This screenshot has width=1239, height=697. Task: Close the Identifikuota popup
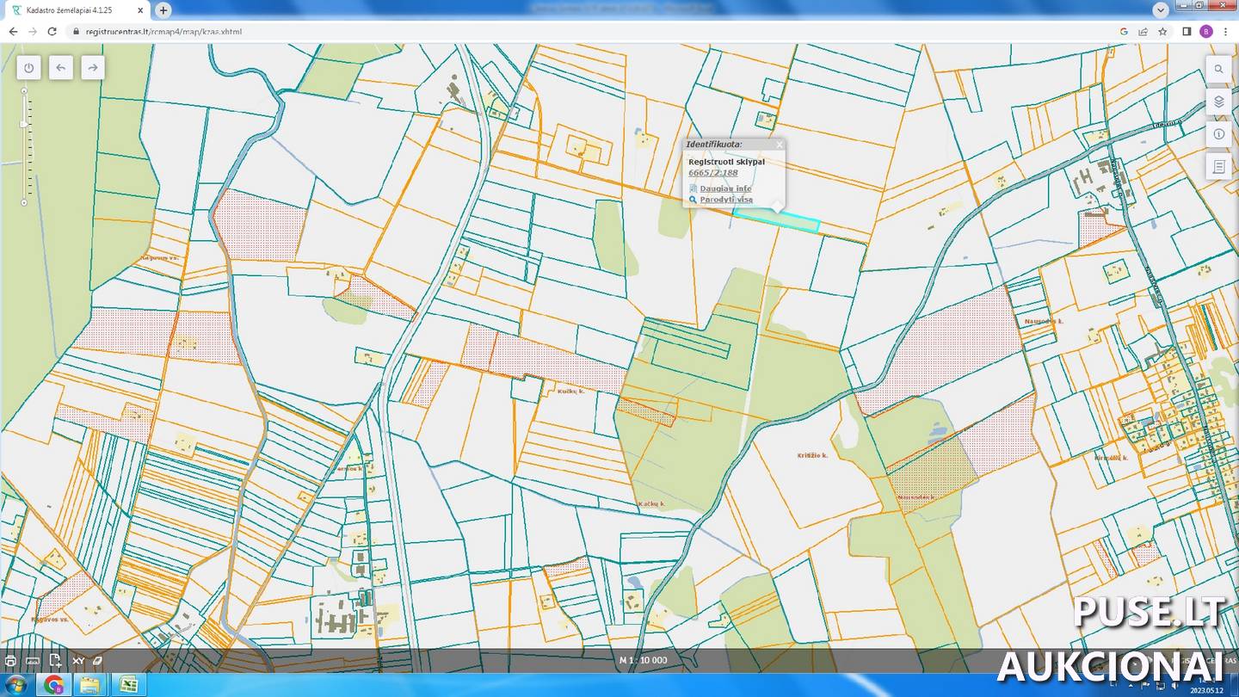tap(780, 145)
